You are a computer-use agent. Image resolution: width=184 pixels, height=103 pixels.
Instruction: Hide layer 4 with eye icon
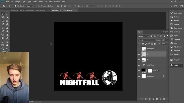[139, 54]
